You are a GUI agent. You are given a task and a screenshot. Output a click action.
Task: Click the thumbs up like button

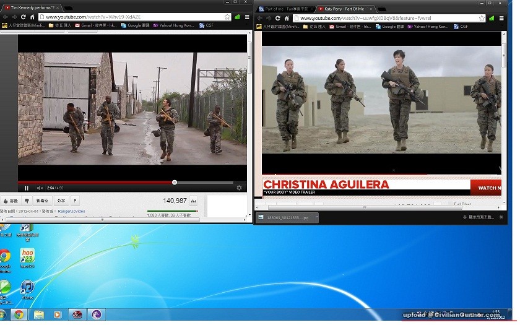11,201
